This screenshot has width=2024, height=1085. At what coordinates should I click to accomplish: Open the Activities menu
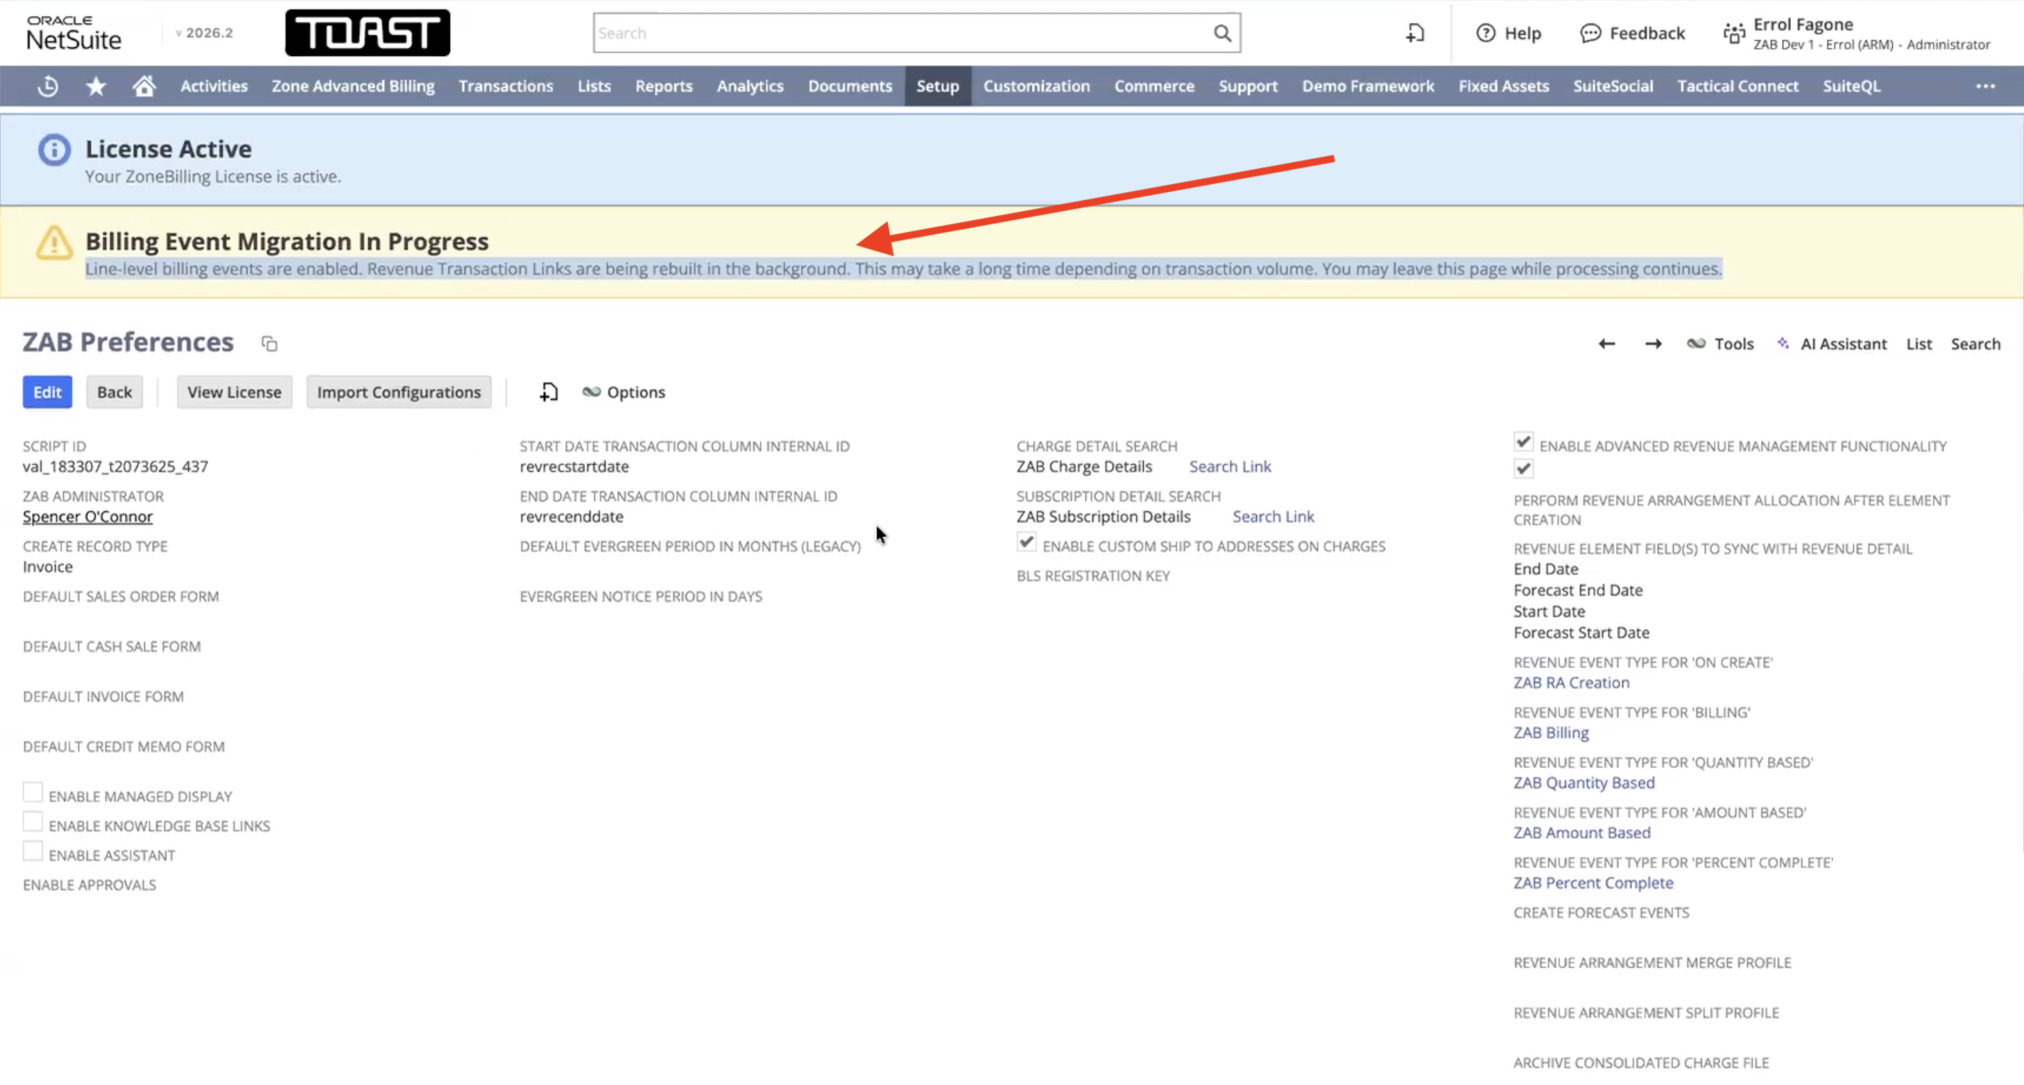(x=214, y=87)
